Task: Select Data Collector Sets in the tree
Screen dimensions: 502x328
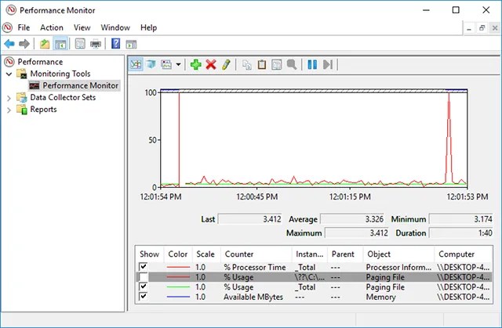Action: [63, 97]
